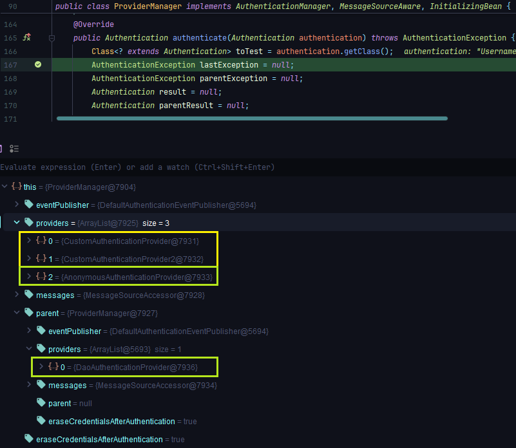
Task: Collapse the providers ArrayList@7925 node
Action: click(17, 223)
